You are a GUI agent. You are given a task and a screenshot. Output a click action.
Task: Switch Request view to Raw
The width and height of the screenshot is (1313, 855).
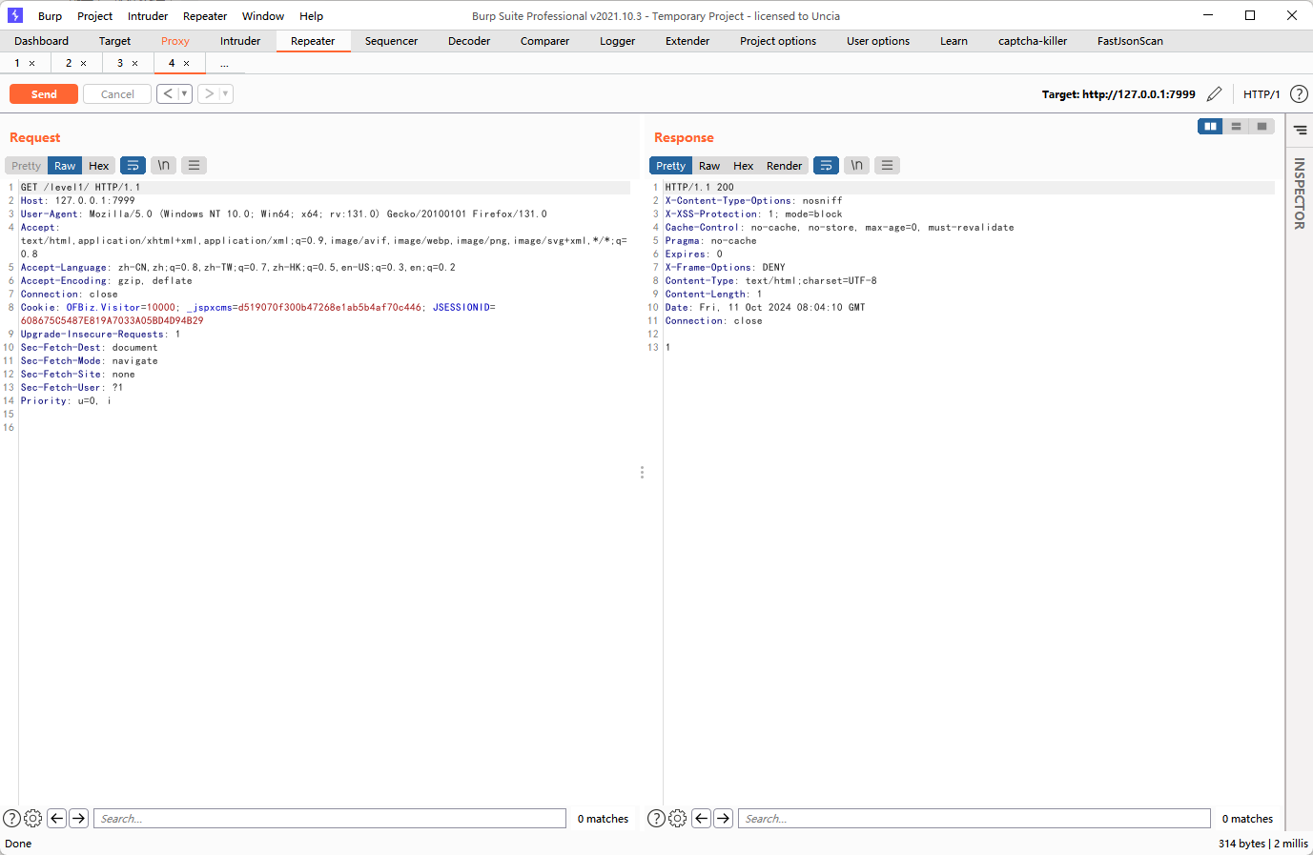tap(65, 166)
